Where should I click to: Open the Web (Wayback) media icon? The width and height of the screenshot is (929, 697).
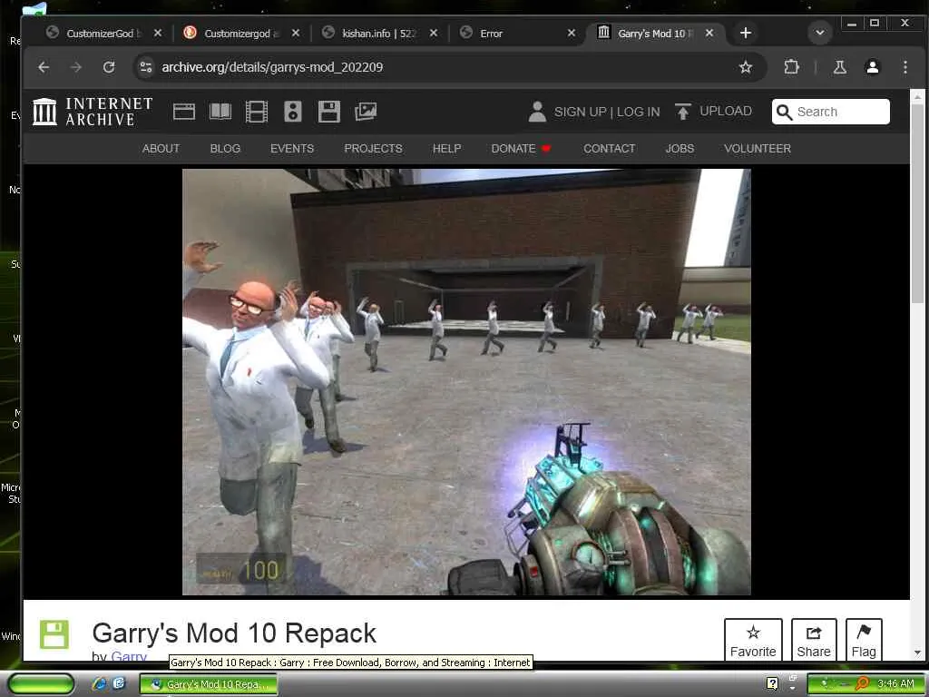coord(183,112)
